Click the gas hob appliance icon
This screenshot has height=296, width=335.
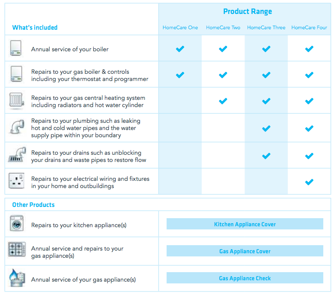pyautogui.click(x=17, y=250)
